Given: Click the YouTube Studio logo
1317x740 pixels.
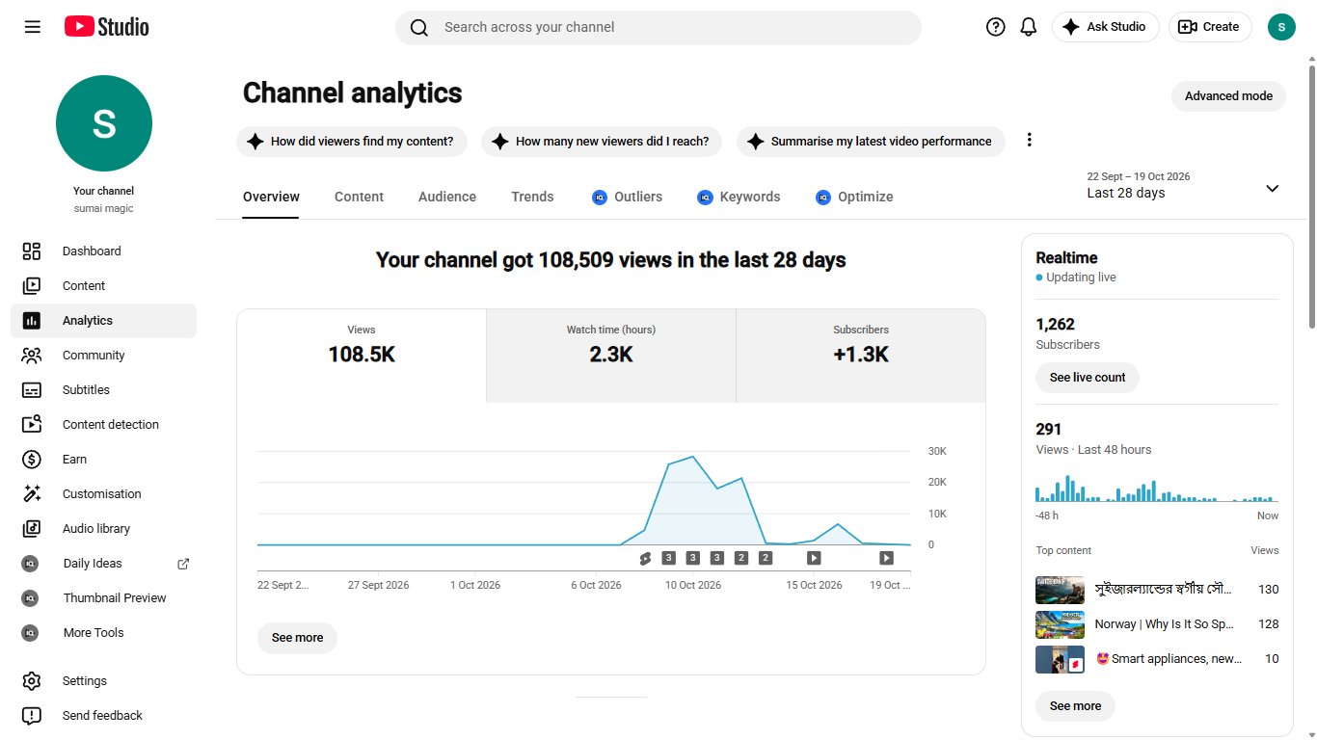Looking at the screenshot, I should [x=107, y=27].
